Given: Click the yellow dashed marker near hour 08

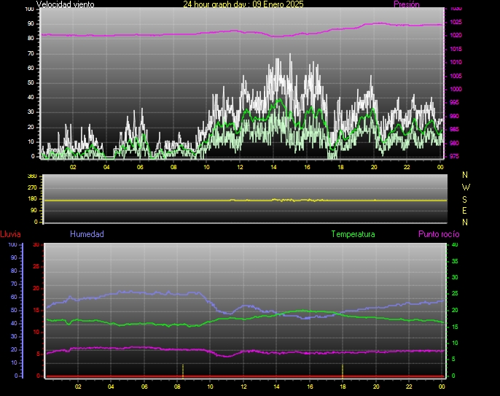Looking at the screenshot, I should pos(183,371).
